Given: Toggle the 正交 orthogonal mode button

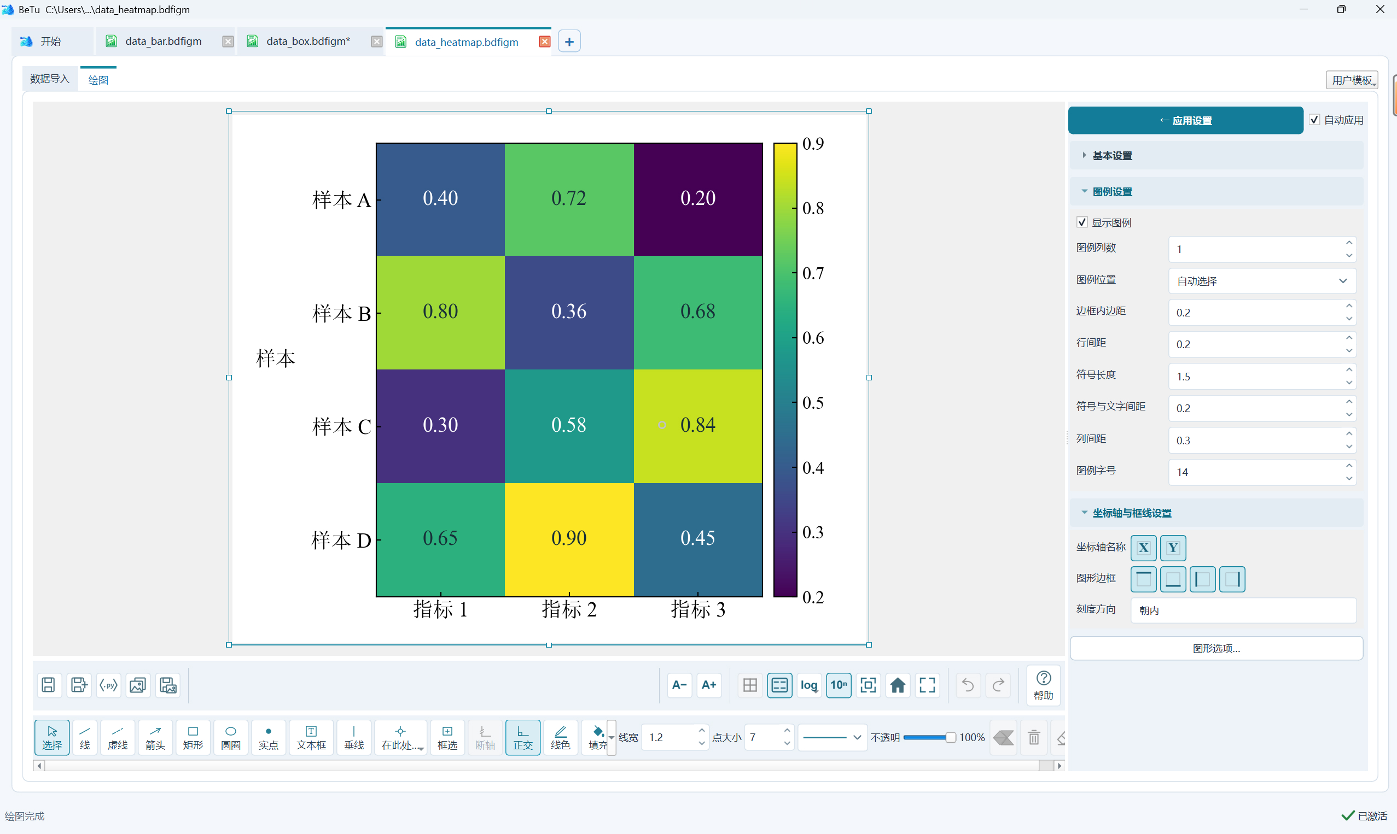Looking at the screenshot, I should point(522,737).
